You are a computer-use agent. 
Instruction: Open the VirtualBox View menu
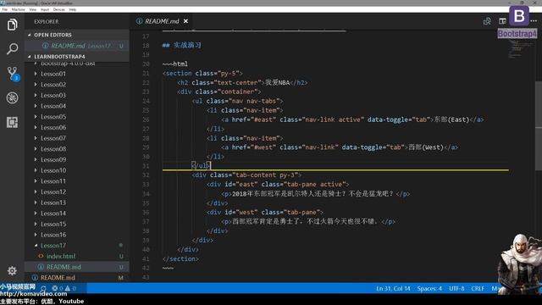click(x=33, y=9)
